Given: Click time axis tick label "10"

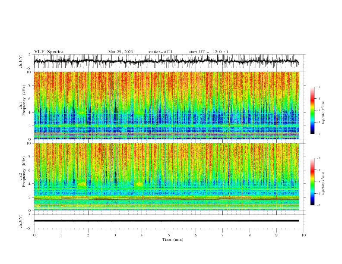Looking at the screenshot, I should click(304, 235).
